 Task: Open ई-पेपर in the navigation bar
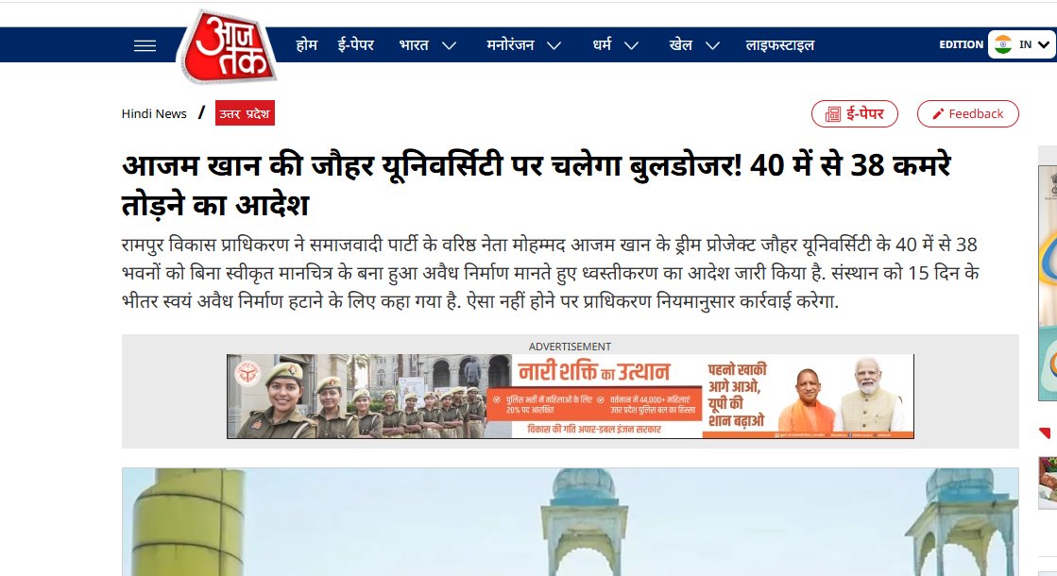(x=356, y=45)
